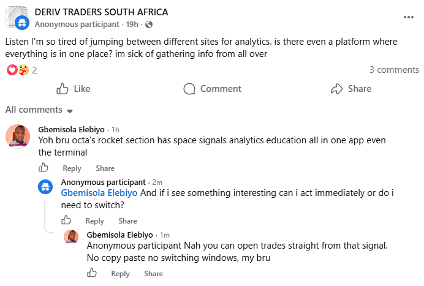
Task: Like Gbemisola's last reply with thumbs-up icon
Action: [92, 273]
